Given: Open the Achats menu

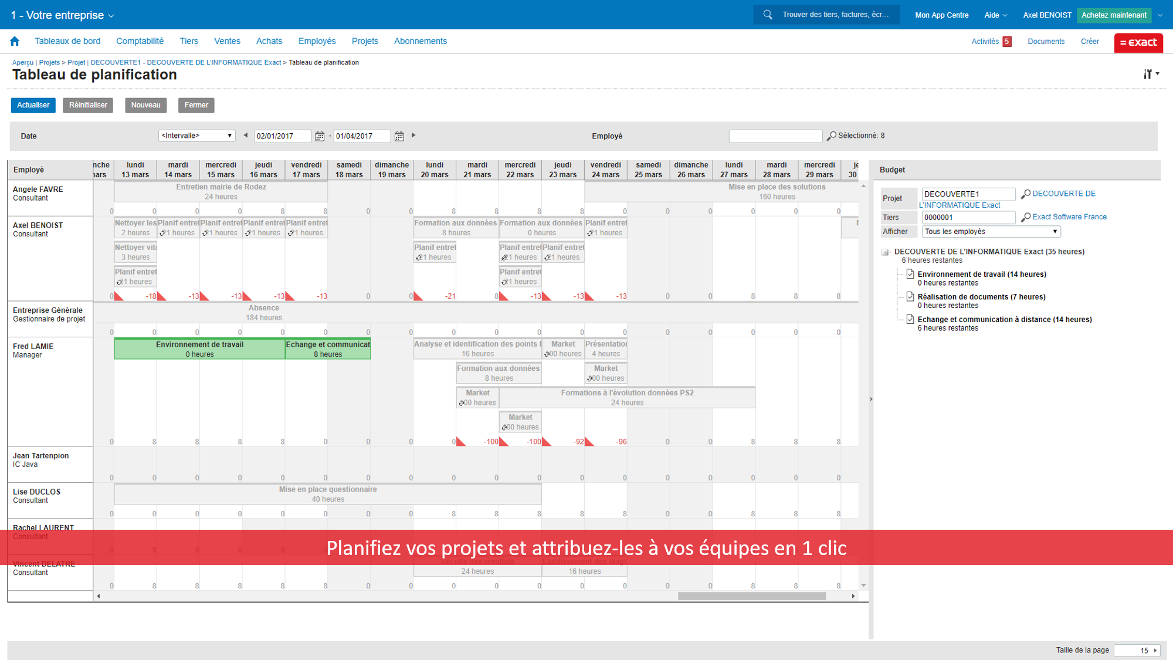Looking at the screenshot, I should point(269,41).
